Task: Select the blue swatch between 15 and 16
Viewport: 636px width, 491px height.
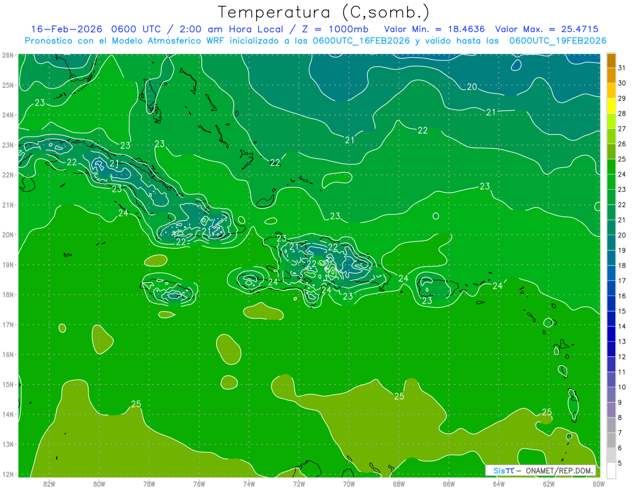Action: [612, 303]
